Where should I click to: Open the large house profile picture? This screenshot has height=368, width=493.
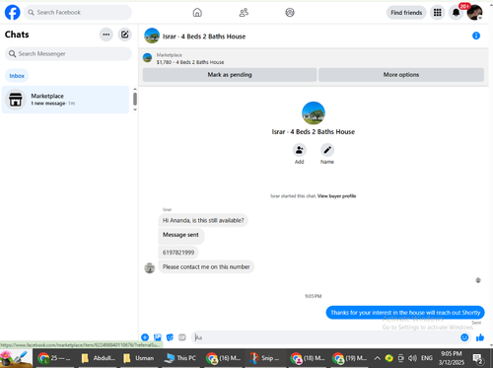(314, 112)
